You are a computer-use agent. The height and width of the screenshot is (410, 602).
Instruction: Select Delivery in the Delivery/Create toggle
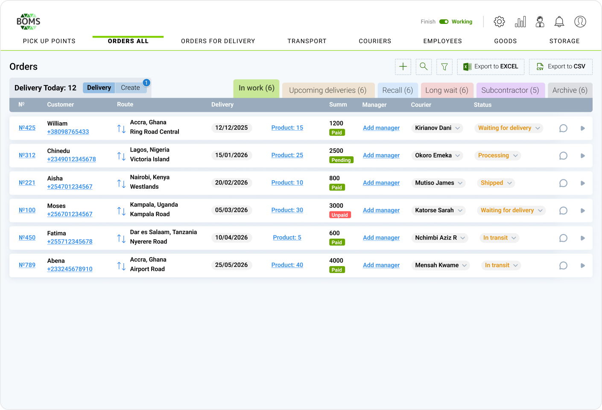[x=99, y=88]
